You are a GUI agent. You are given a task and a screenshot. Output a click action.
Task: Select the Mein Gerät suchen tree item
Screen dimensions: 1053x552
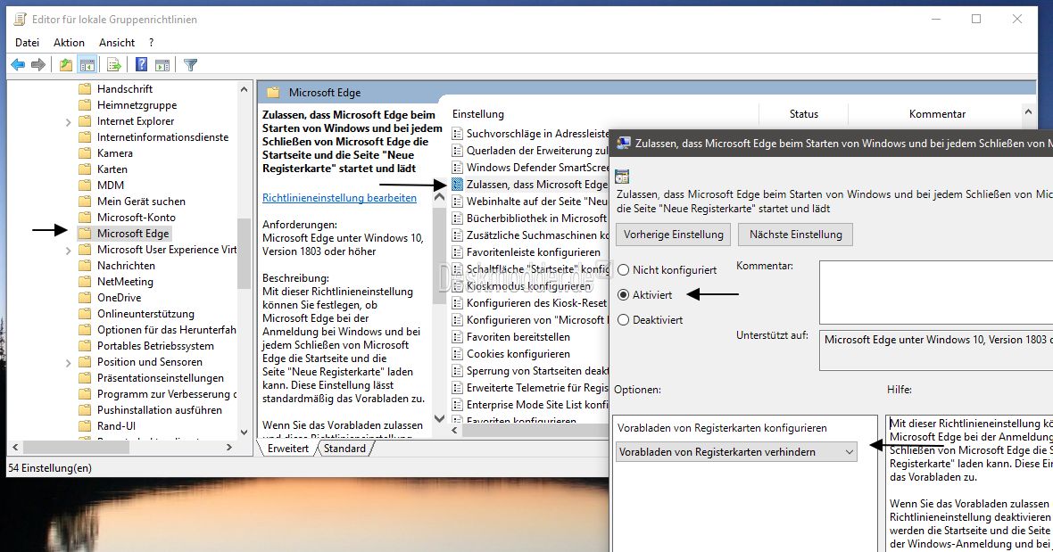141,202
